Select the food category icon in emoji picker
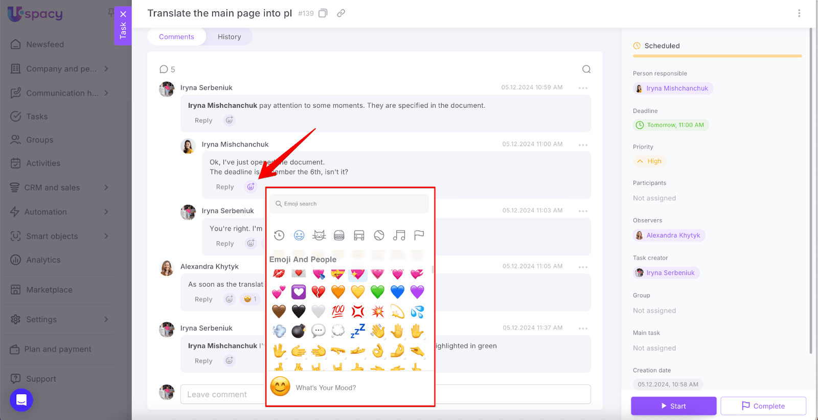The image size is (818, 420). 339,235
